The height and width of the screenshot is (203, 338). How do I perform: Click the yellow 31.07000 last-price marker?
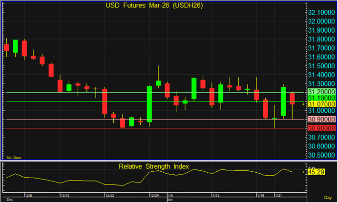[321, 104]
